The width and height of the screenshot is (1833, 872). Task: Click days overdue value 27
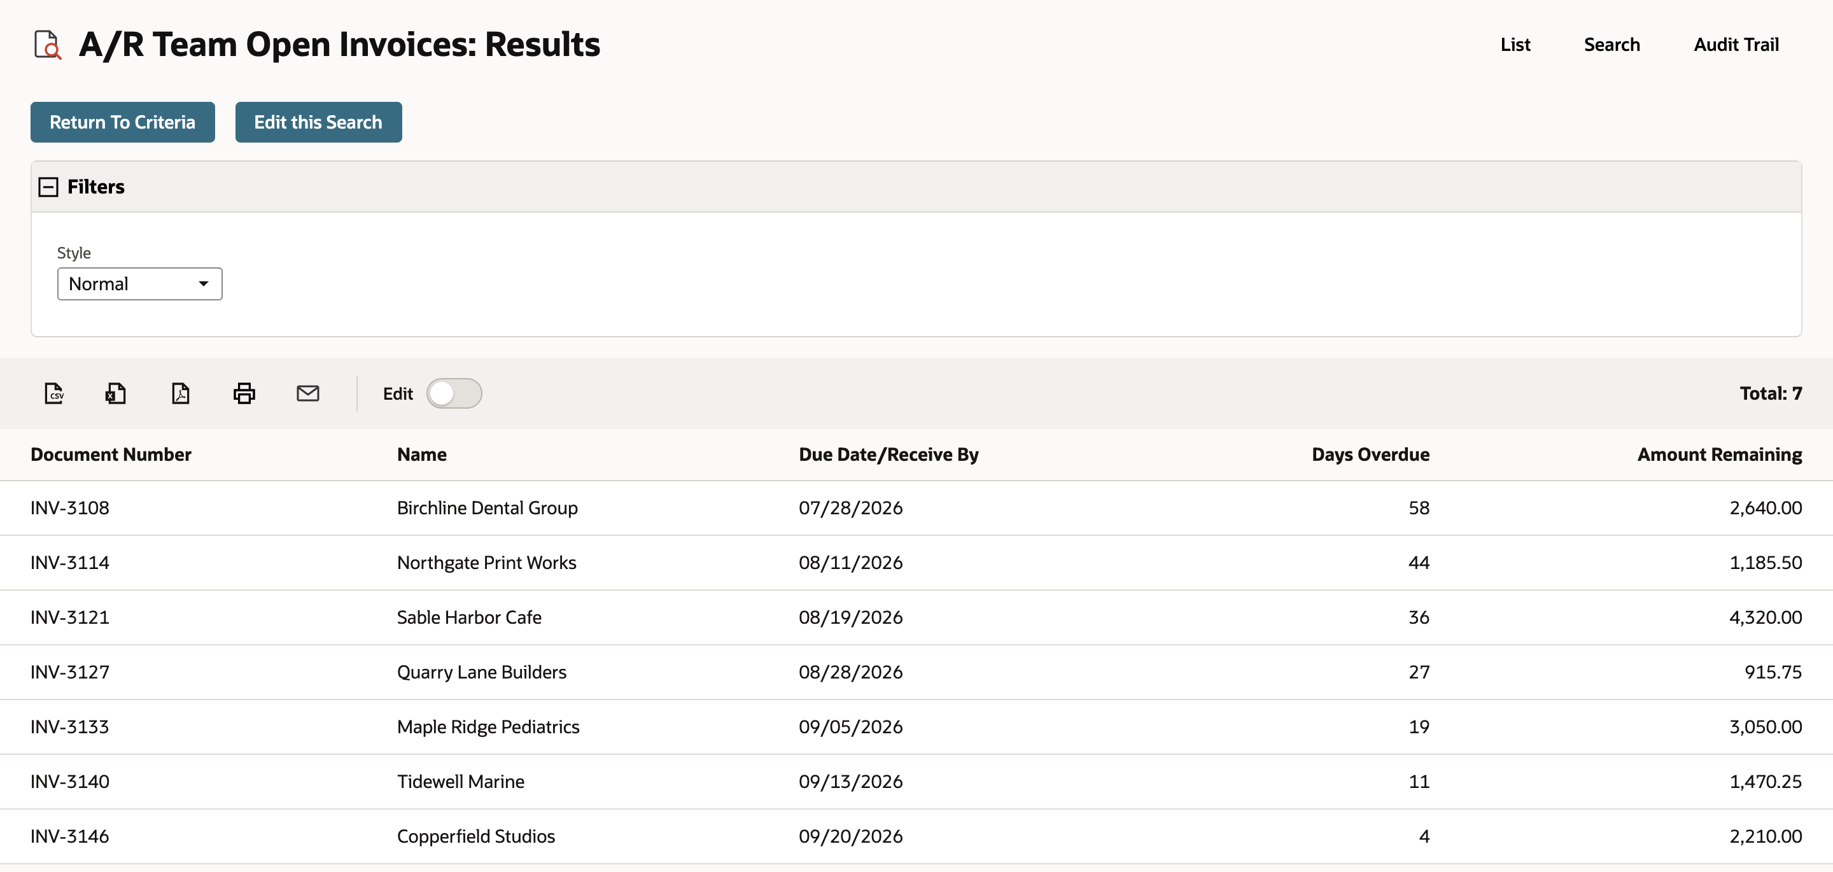click(x=1419, y=672)
